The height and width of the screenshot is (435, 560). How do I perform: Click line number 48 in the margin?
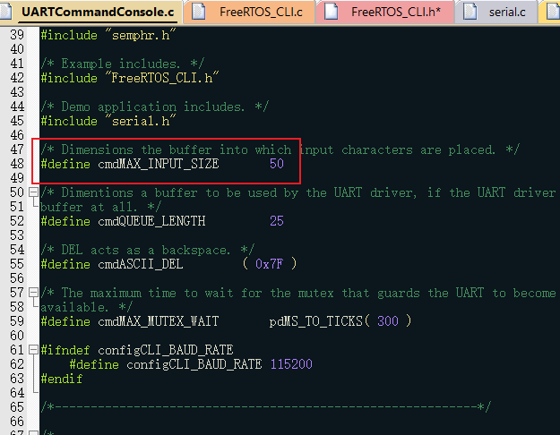point(17,164)
